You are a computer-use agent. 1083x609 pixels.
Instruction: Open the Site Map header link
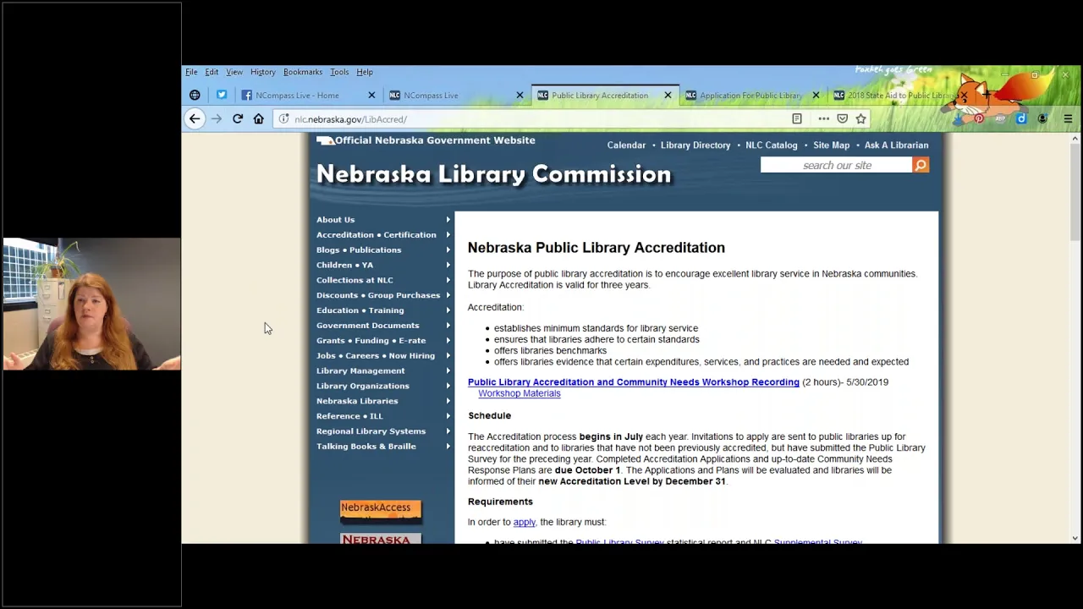(x=831, y=145)
